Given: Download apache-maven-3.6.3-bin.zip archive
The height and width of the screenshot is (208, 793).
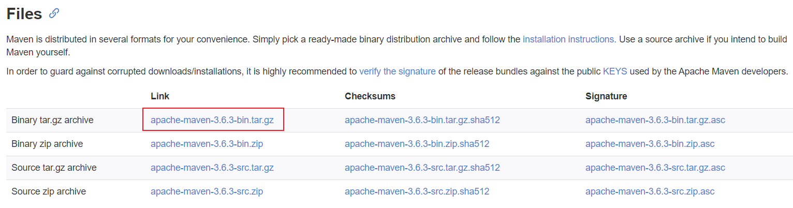Looking at the screenshot, I should point(207,144).
